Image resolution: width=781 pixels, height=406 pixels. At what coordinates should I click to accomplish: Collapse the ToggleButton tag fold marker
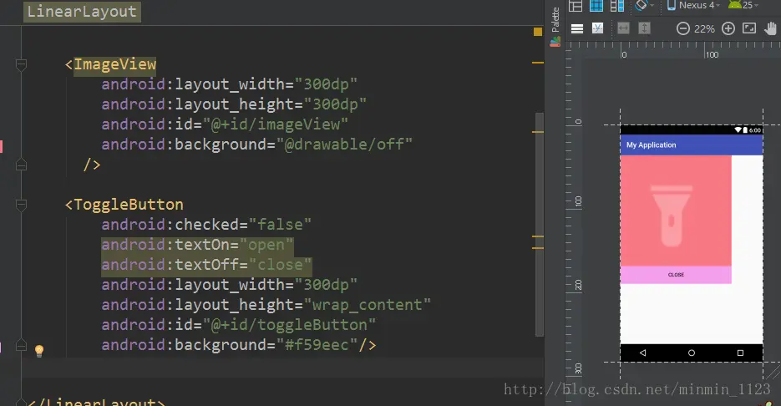[x=21, y=204]
